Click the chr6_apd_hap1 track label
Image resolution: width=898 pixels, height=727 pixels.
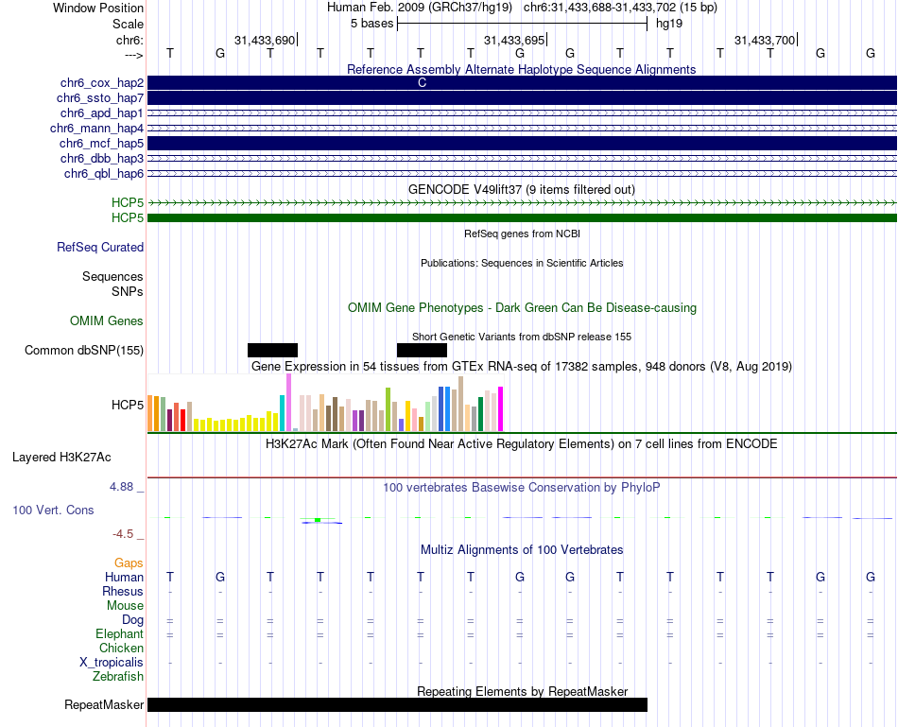pos(102,113)
